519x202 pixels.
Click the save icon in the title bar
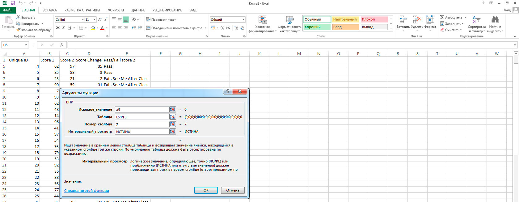13,3
